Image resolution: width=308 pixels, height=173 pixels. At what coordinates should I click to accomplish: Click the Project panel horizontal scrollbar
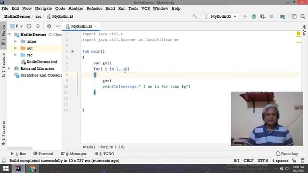coord(20,148)
